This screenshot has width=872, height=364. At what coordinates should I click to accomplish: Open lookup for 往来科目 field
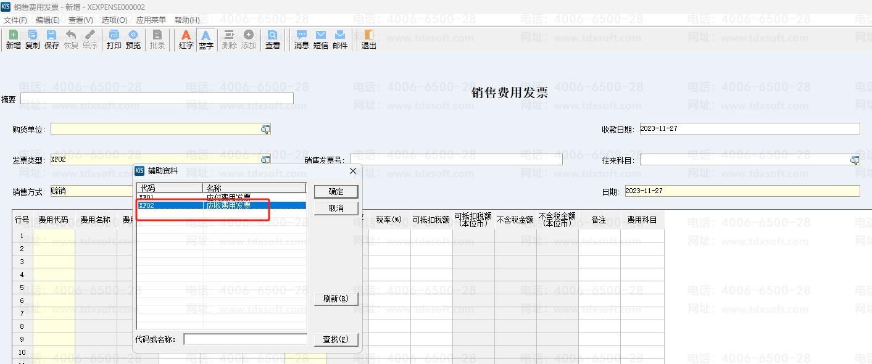click(x=854, y=160)
